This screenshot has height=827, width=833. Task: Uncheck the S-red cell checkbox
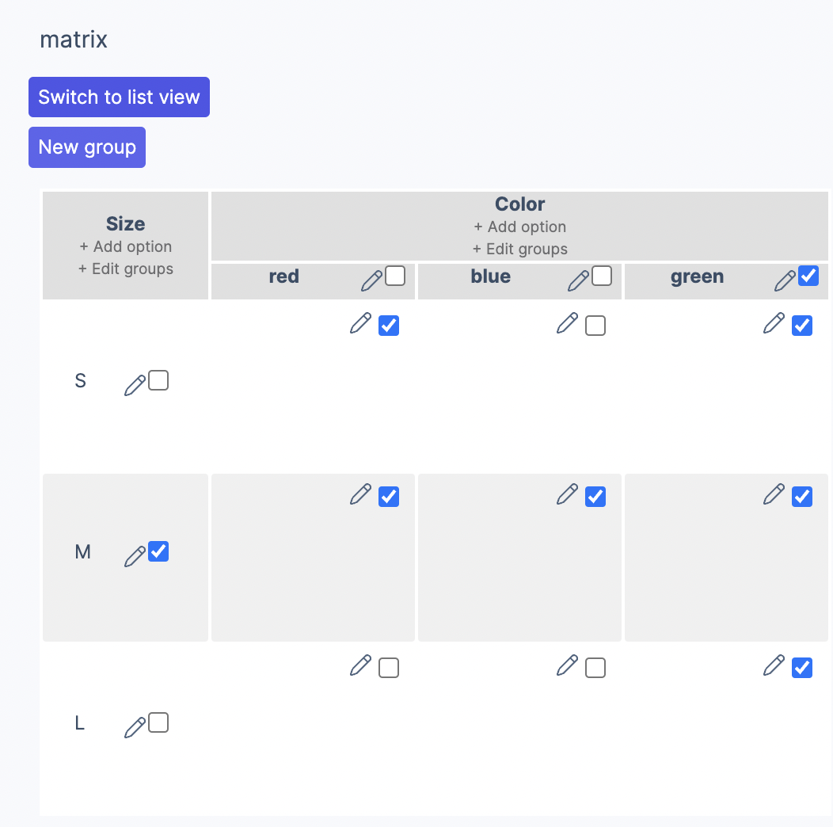click(x=388, y=324)
